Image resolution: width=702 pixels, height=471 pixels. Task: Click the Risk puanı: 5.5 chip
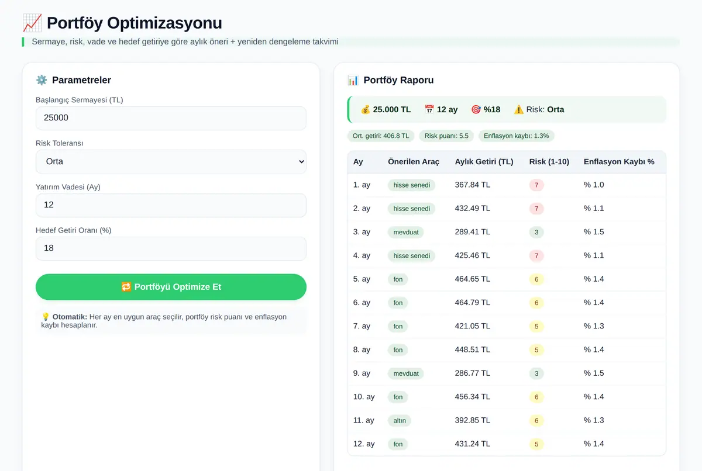446,136
